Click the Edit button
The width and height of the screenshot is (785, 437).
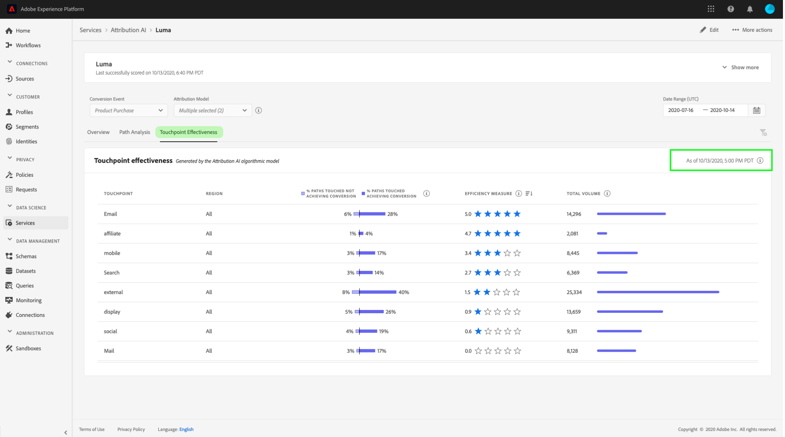709,30
